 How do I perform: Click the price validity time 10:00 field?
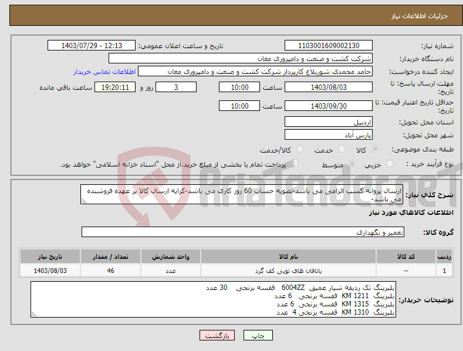coord(239,106)
